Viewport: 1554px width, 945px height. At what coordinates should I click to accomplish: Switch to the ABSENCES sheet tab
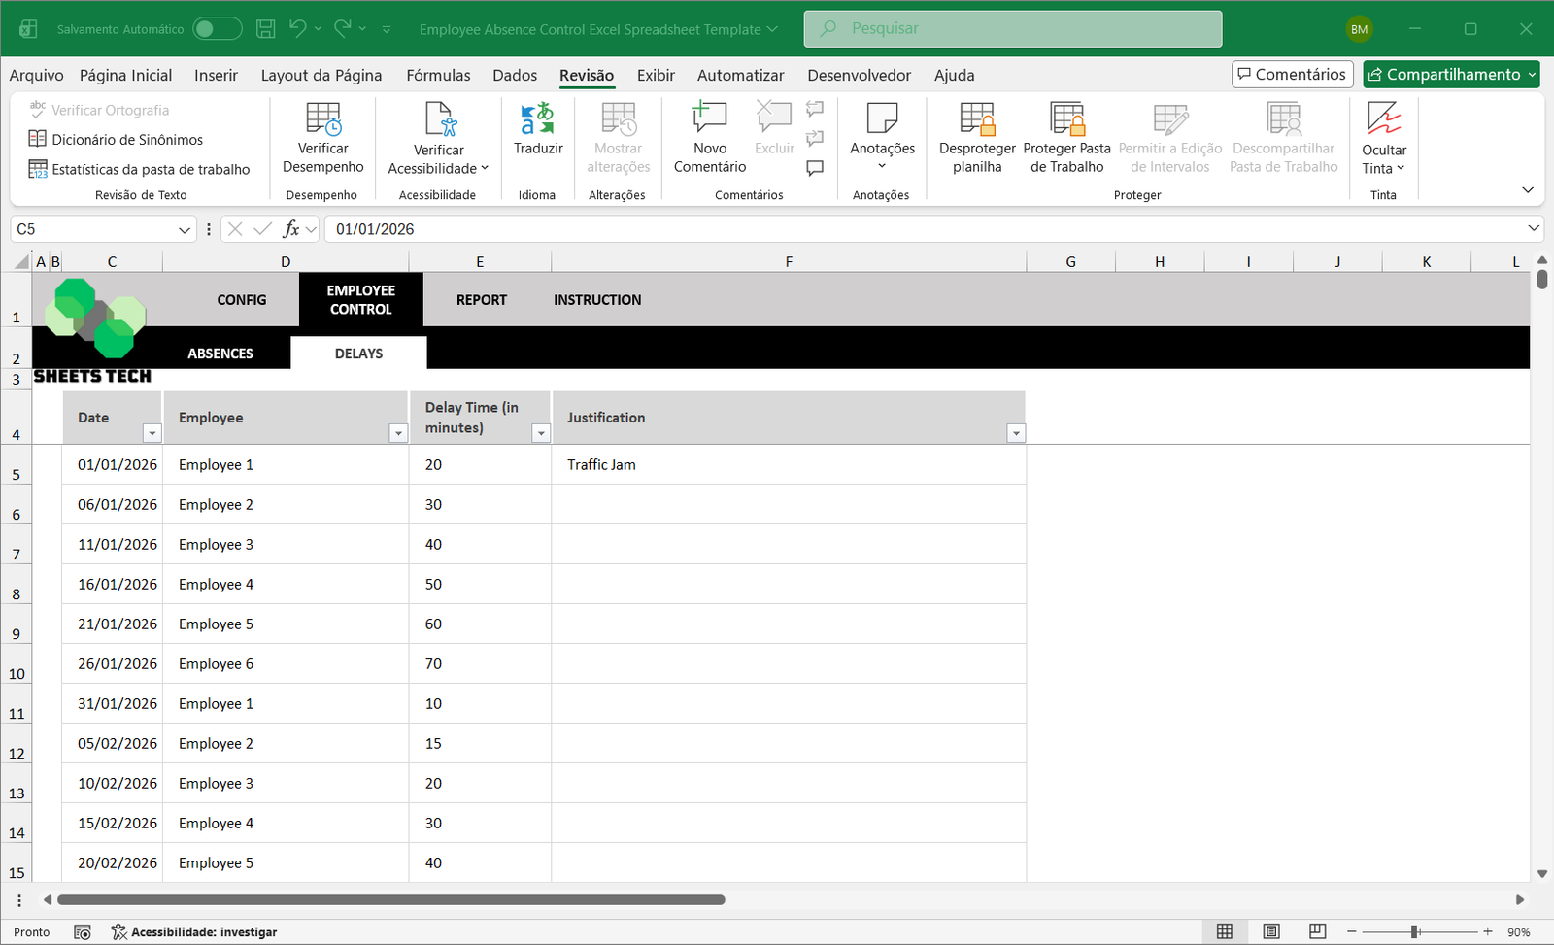coord(220,354)
